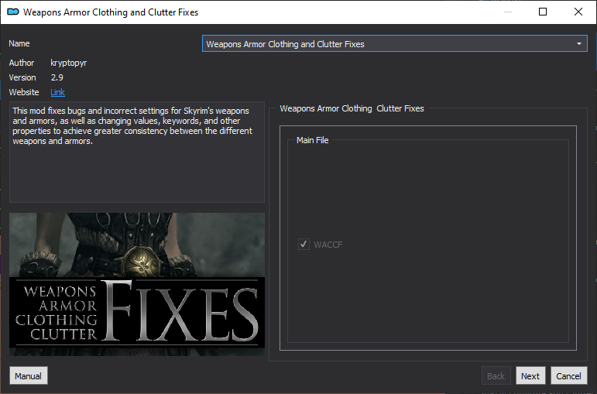
Task: Click the Weapons Armor Clothing Clutter Fixes banner image
Action: (x=137, y=284)
